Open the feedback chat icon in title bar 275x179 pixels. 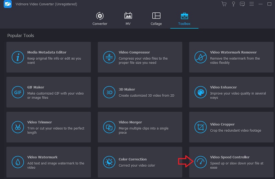[x=242, y=4]
